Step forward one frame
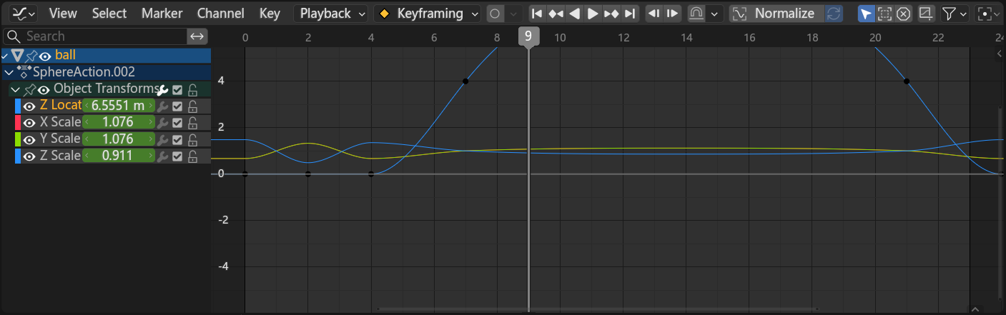This screenshot has width=1006, height=315. coord(672,13)
